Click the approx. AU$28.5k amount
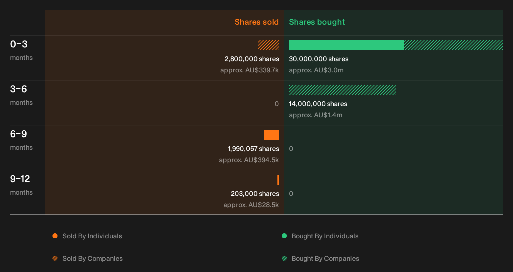This screenshot has width=513, height=272. tap(251, 205)
